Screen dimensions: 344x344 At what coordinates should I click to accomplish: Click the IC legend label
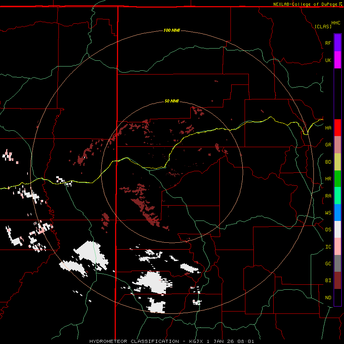coord(328,247)
